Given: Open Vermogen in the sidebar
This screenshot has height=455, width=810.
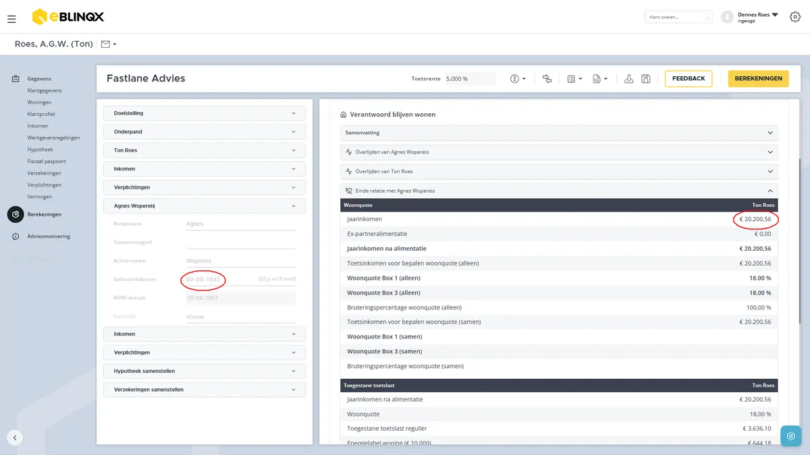Looking at the screenshot, I should pyautogui.click(x=39, y=197).
